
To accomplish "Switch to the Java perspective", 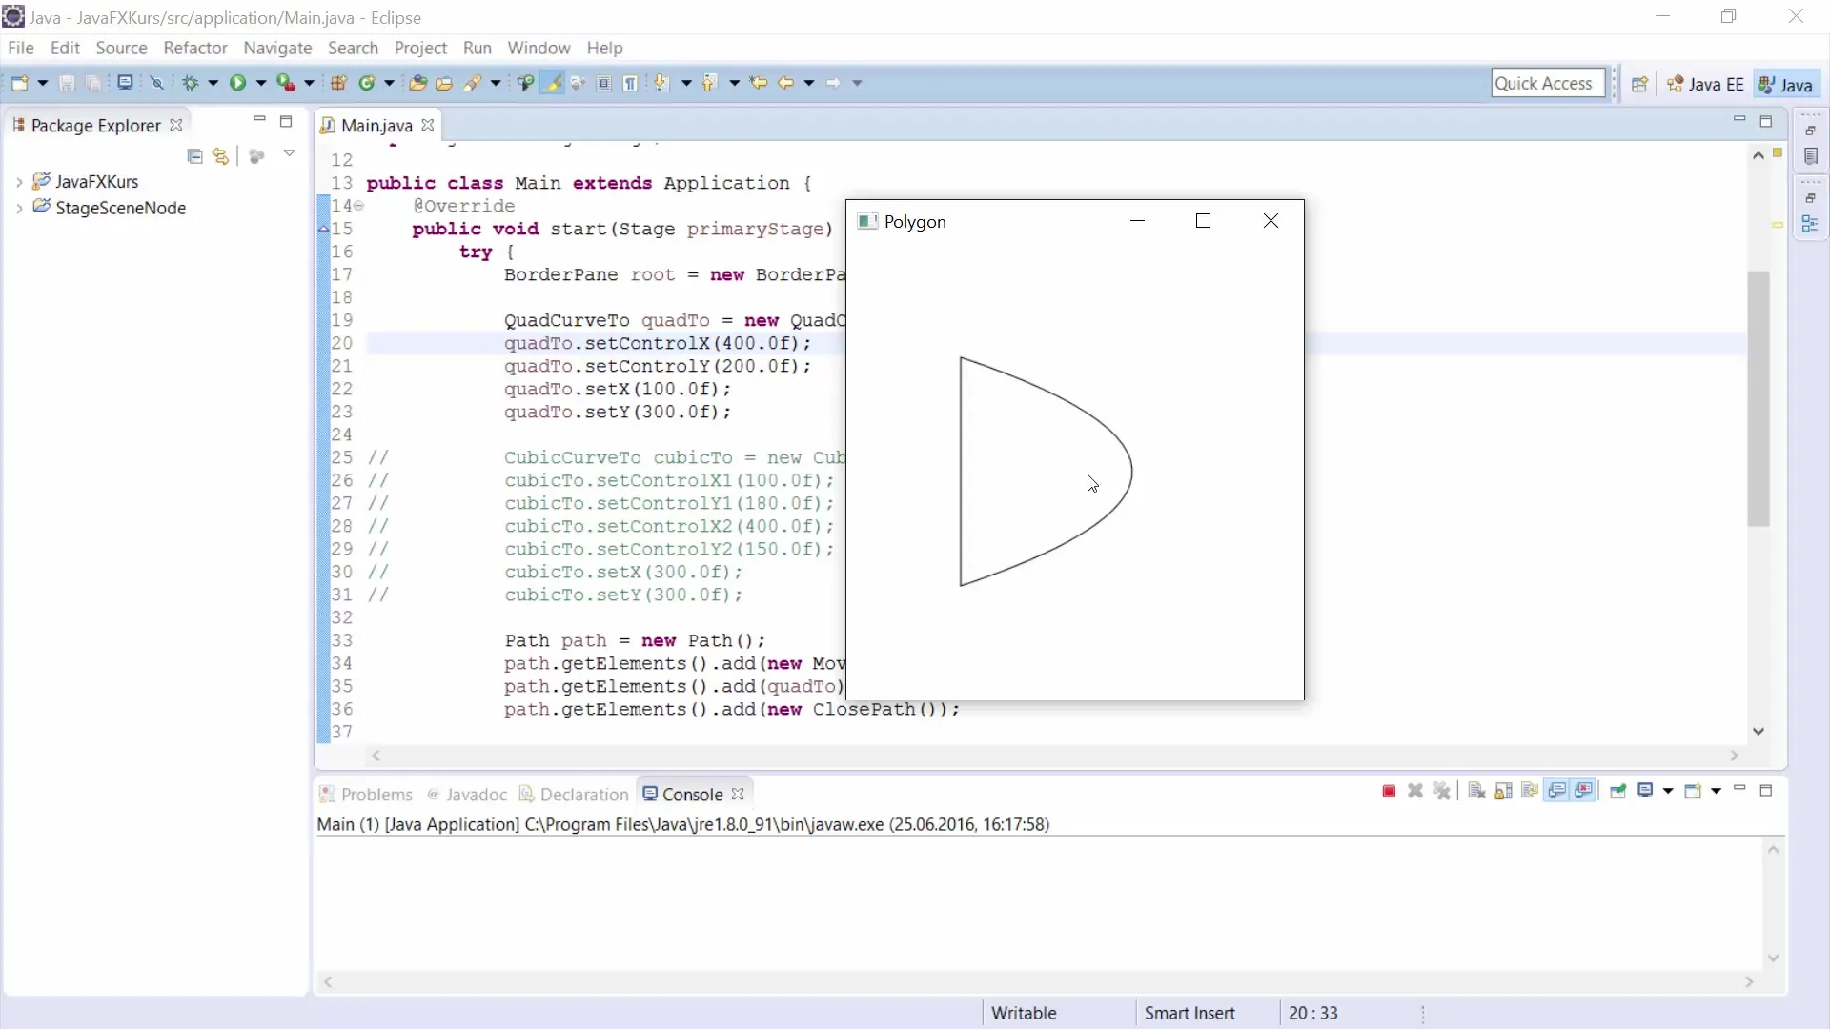I will 1785,84.
